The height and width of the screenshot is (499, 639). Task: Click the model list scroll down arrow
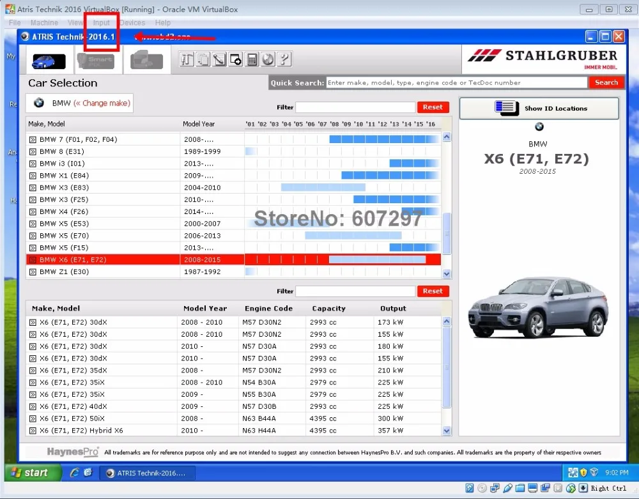click(447, 273)
